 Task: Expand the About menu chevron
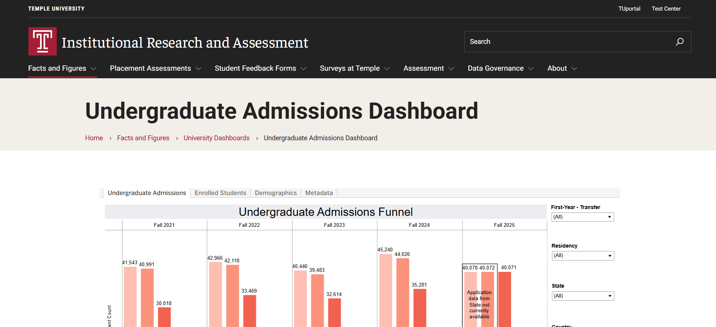point(574,68)
